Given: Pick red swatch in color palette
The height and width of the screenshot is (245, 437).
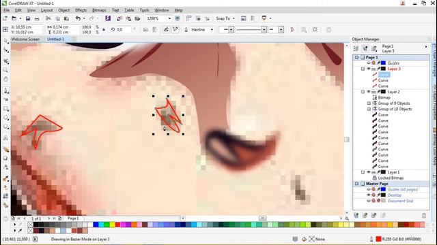Looking at the screenshot, I should (x=117, y=225).
